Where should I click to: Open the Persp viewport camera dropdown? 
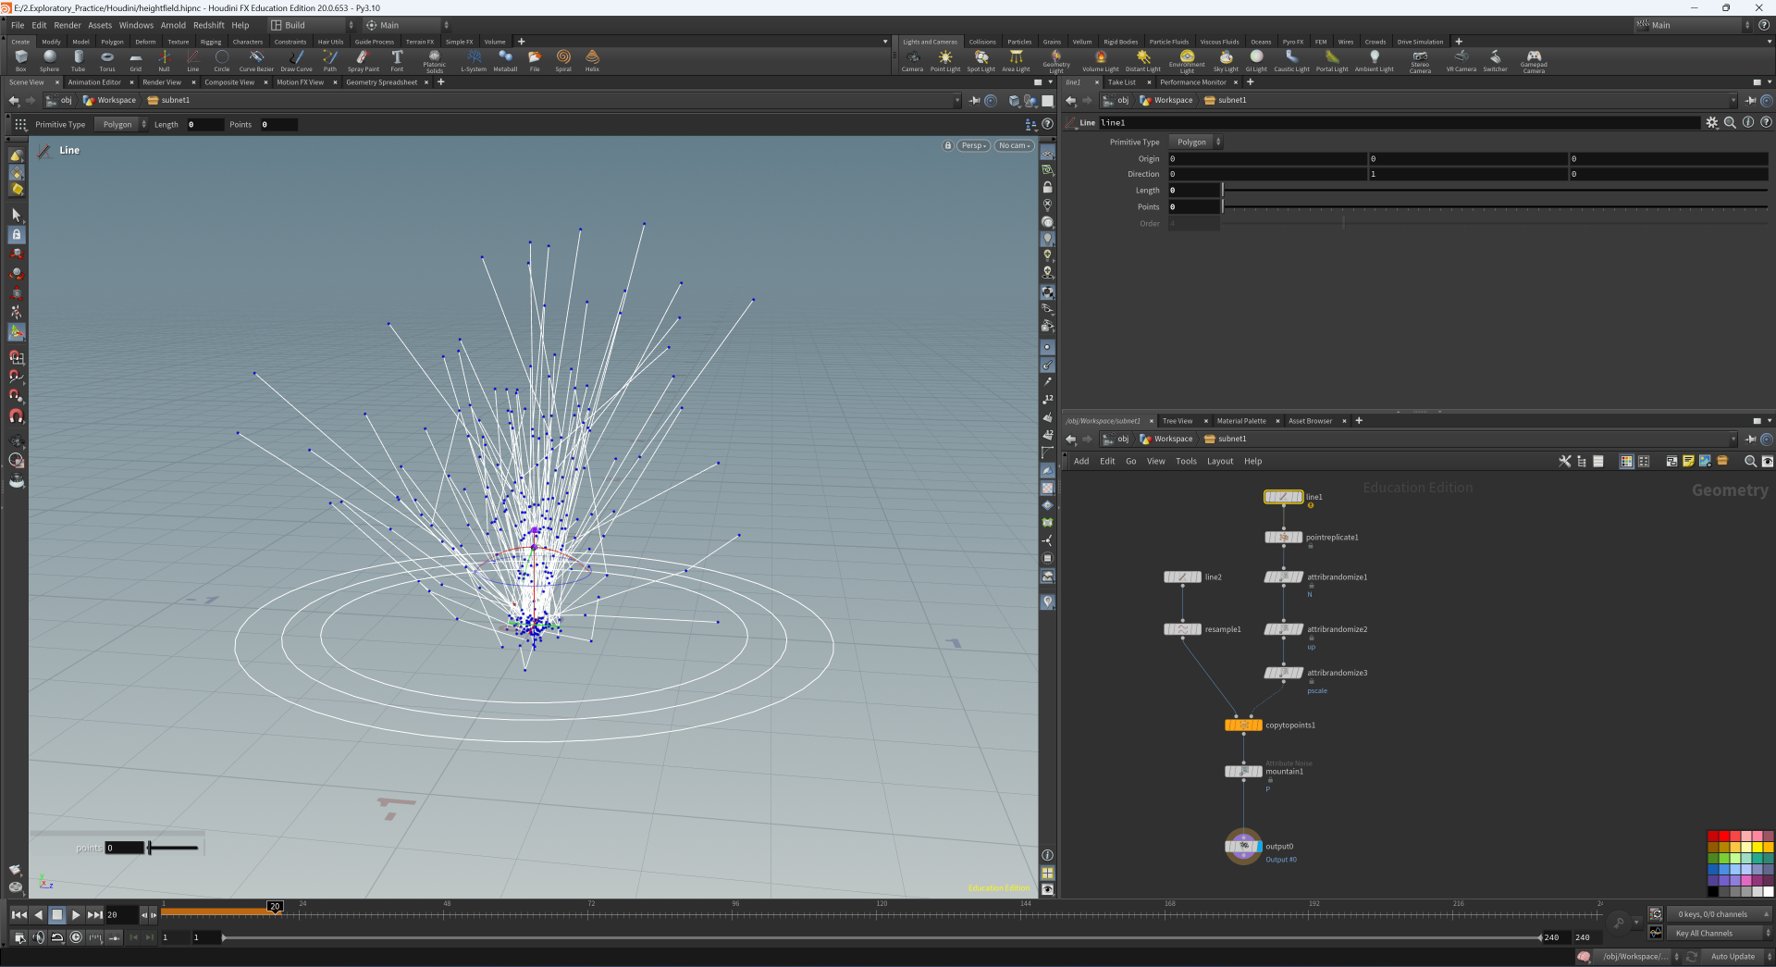pyautogui.click(x=973, y=145)
